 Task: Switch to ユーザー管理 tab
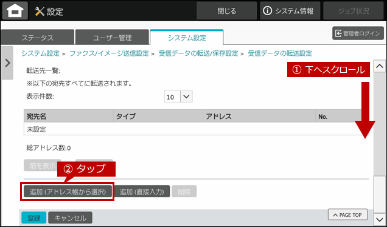(x=113, y=38)
